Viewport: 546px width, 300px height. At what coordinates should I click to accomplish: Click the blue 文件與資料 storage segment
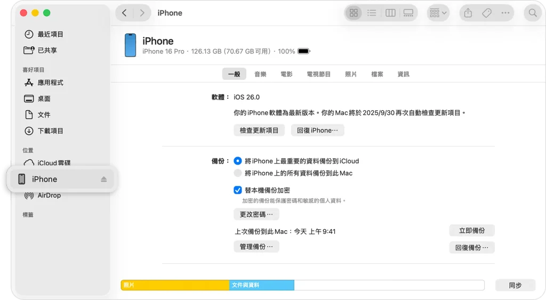(261, 285)
